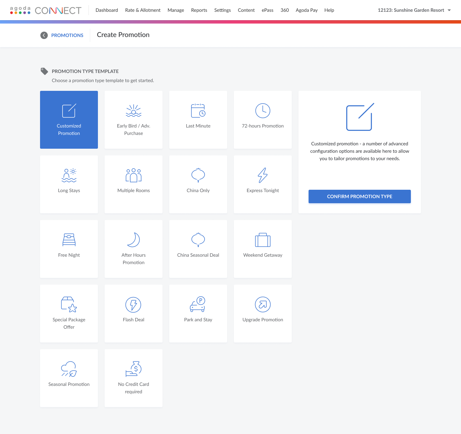Go to the Agoda Pay menu
461x434 pixels.
coord(307,10)
